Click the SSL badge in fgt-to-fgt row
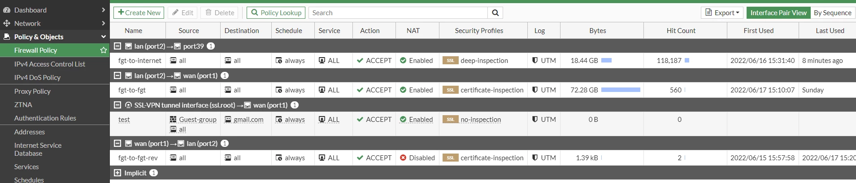 (x=450, y=90)
